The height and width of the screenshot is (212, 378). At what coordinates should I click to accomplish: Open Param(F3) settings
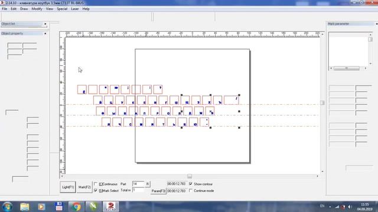click(x=158, y=191)
